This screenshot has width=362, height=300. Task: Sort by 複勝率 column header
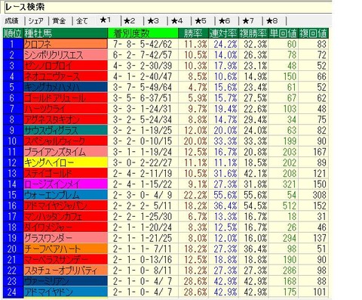253,33
